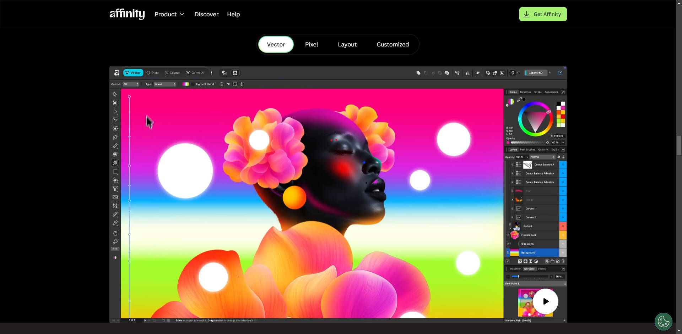Select the highlighted Vector Brush tool
The width and height of the screenshot is (682, 334).
[x=115, y=163]
